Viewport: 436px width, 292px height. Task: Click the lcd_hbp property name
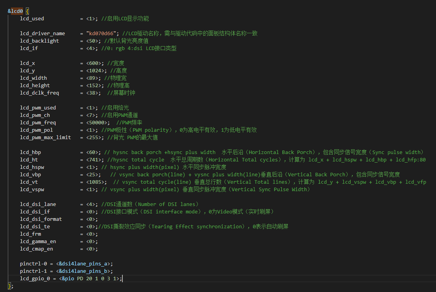(31, 152)
